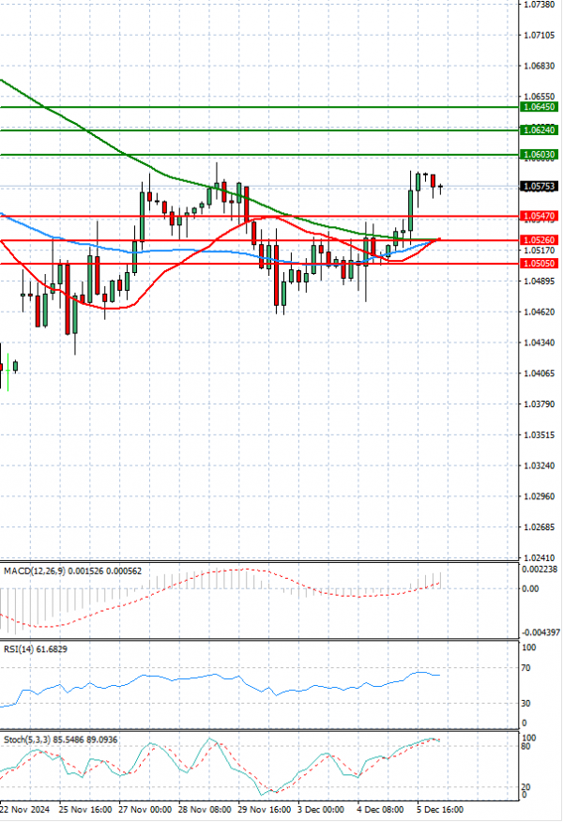Click the RSI scale level 30
The image size is (563, 822).
(525, 704)
